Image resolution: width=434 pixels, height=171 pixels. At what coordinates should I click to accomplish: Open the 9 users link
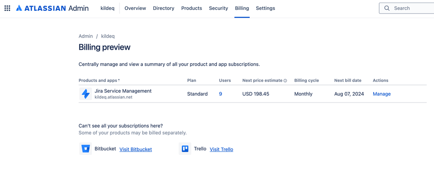pyautogui.click(x=221, y=94)
